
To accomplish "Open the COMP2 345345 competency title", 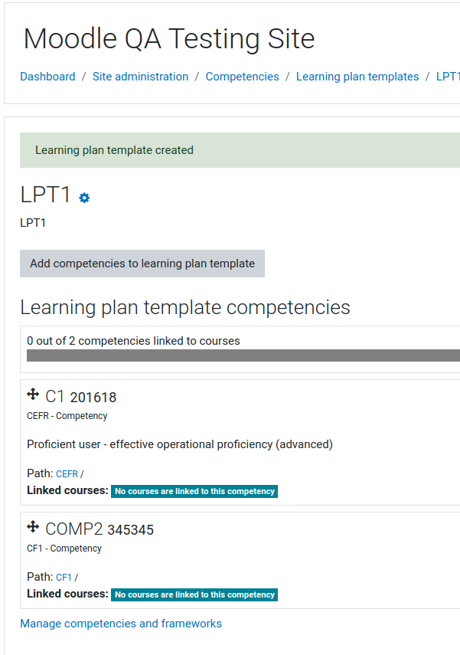I will [100, 529].
